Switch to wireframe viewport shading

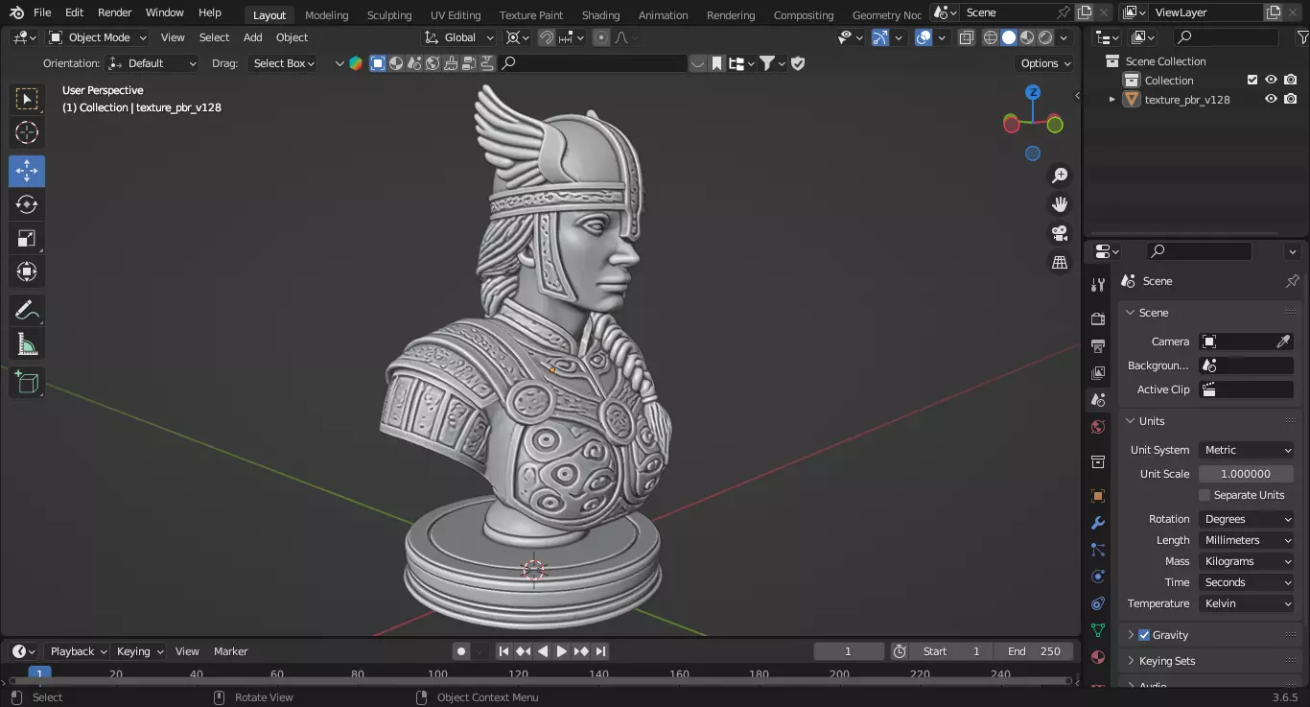coord(991,37)
